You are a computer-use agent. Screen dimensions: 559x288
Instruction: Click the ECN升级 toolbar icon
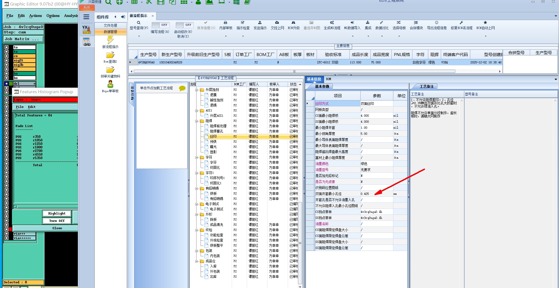(x=293, y=23)
